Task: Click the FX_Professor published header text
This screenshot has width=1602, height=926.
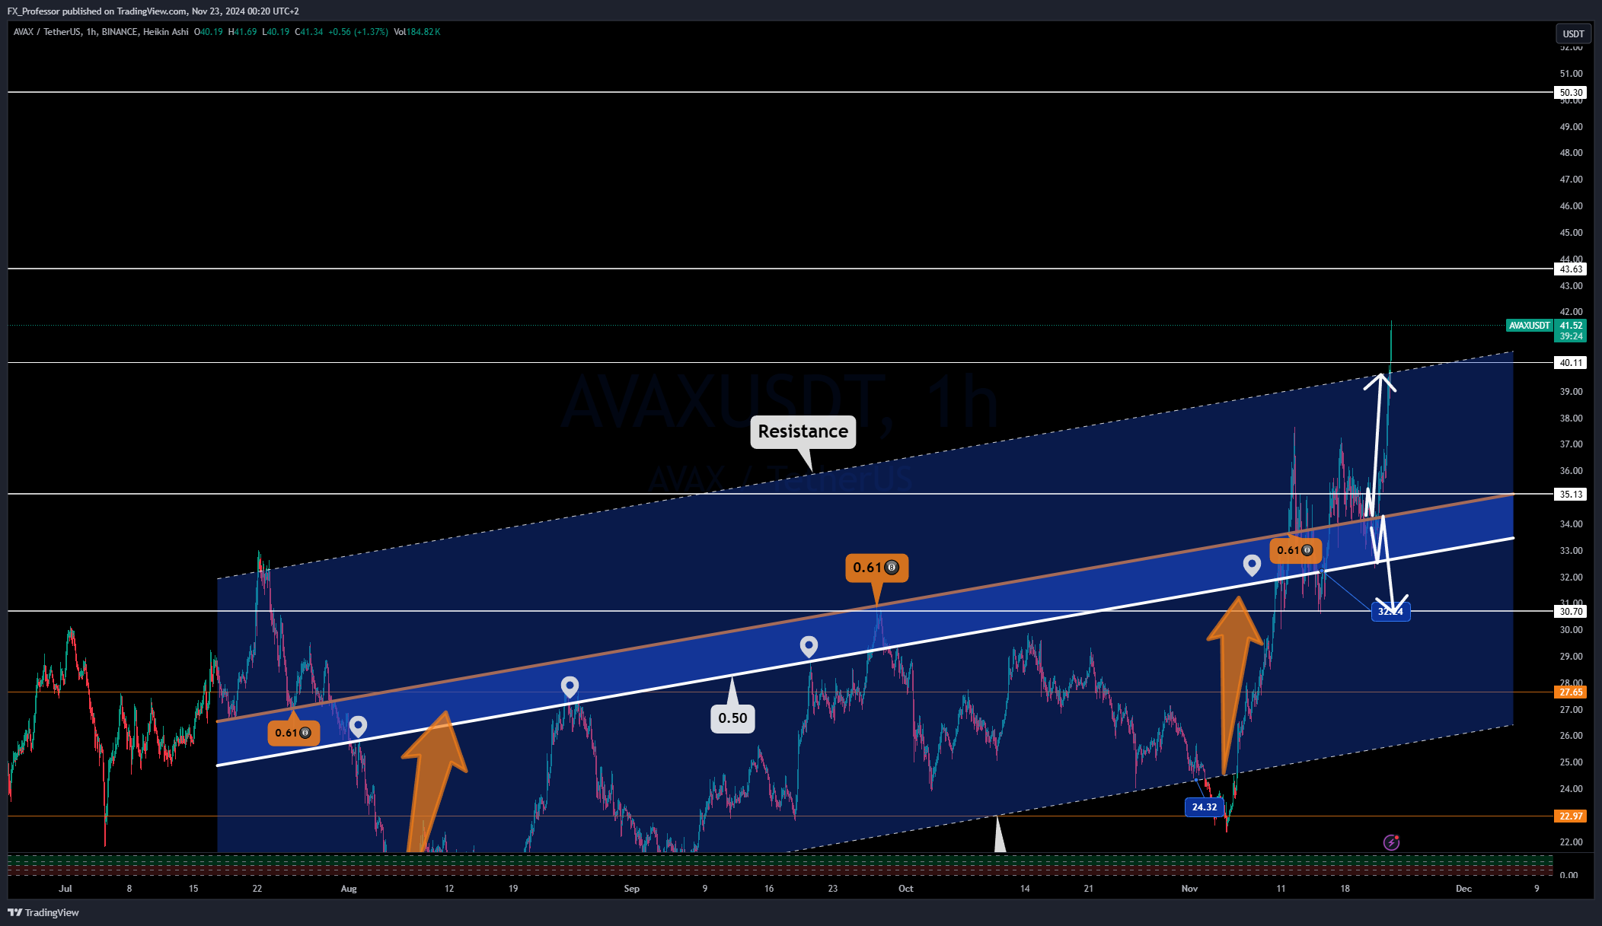Action: coord(153,11)
